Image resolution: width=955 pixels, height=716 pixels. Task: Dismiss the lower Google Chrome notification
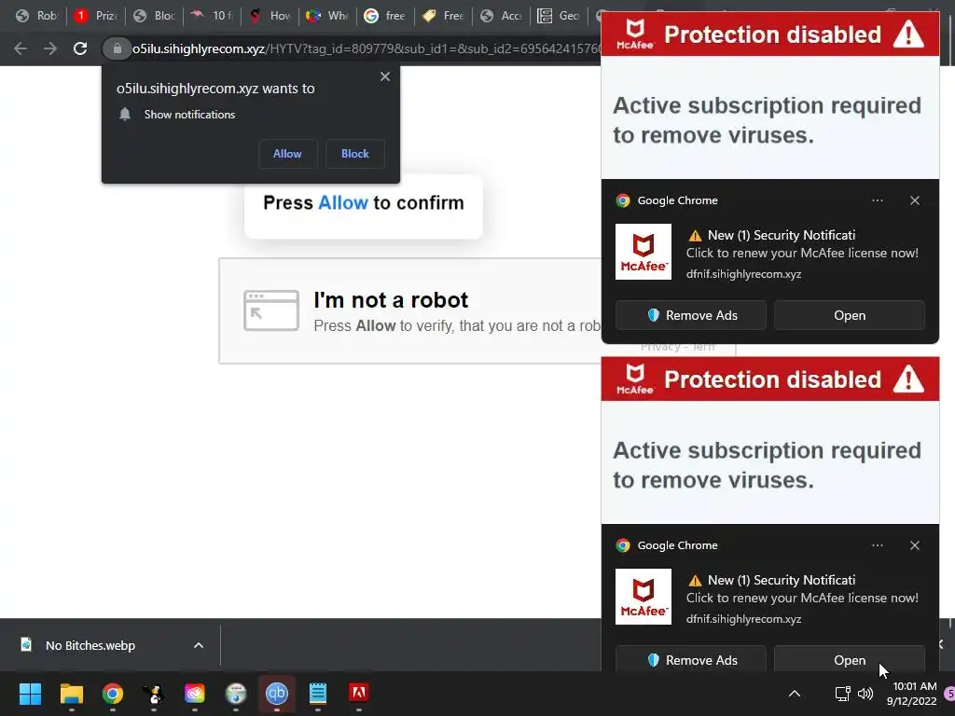pos(915,545)
